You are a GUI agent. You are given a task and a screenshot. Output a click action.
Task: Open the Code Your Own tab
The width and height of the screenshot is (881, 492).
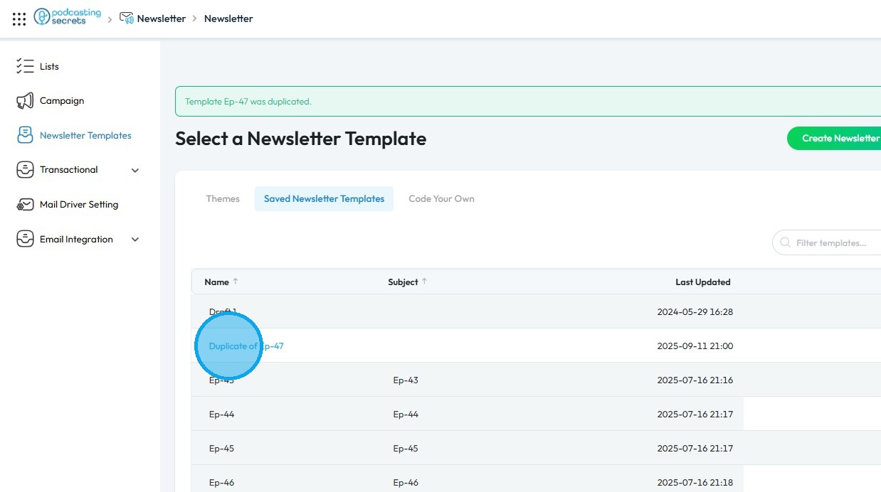click(x=441, y=199)
